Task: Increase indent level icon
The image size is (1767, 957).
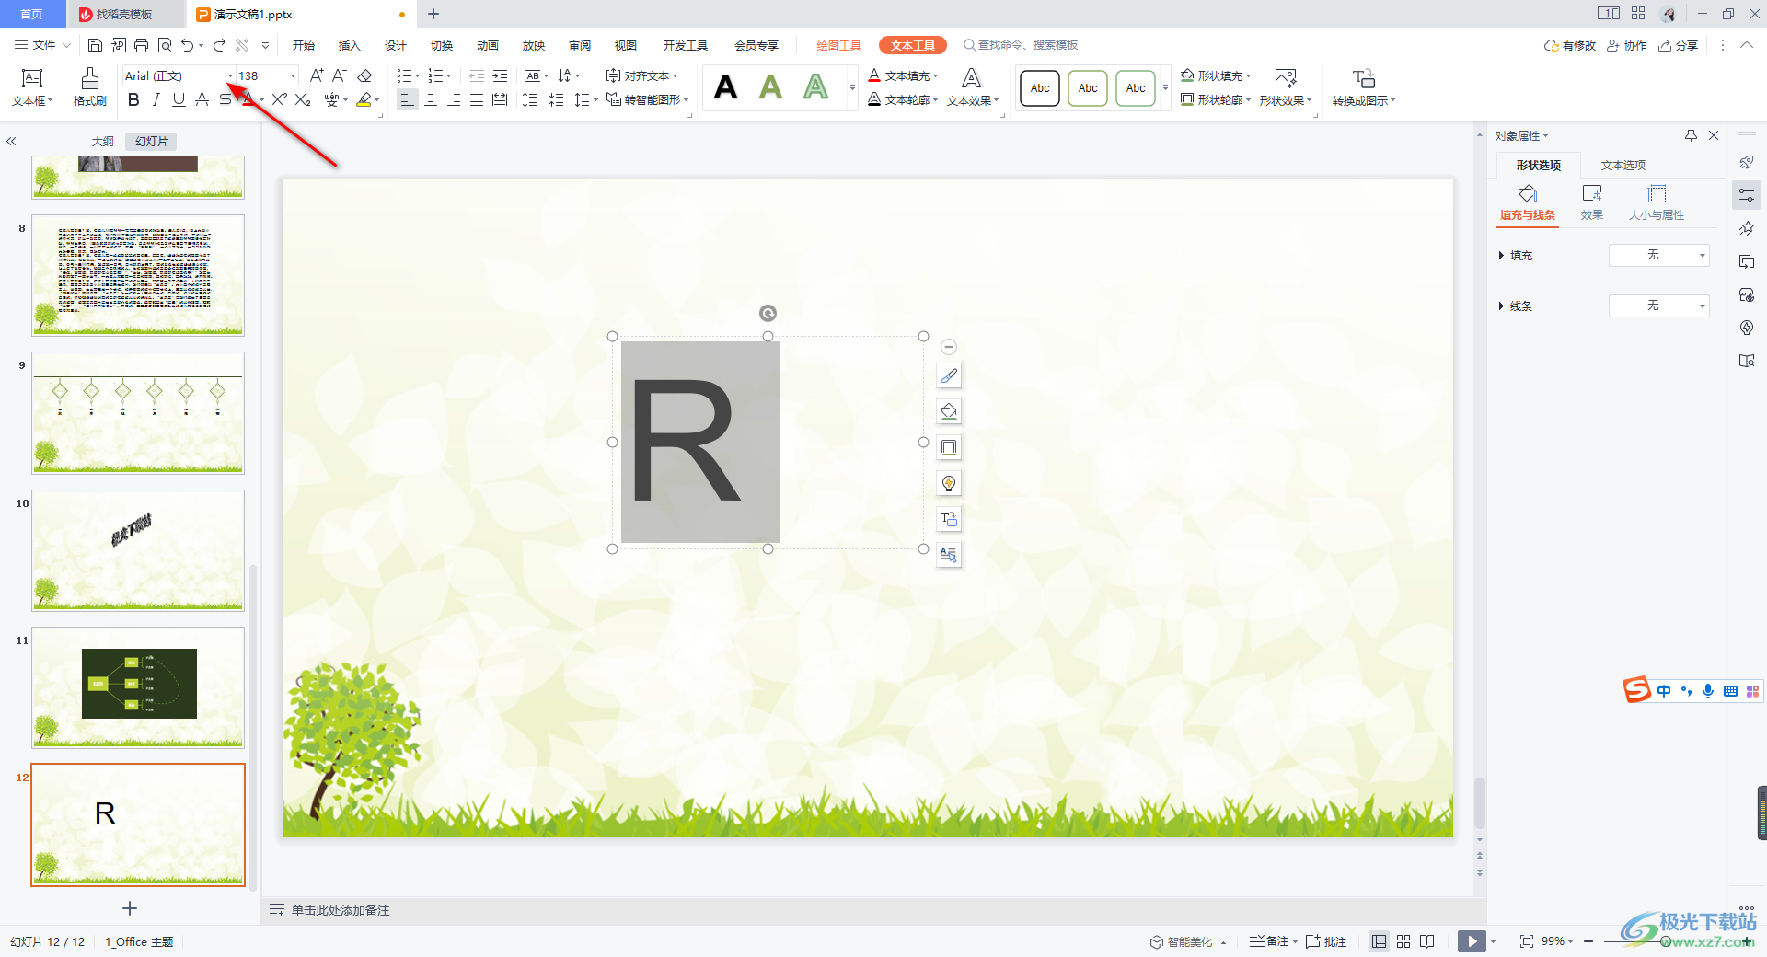Action: point(500,75)
